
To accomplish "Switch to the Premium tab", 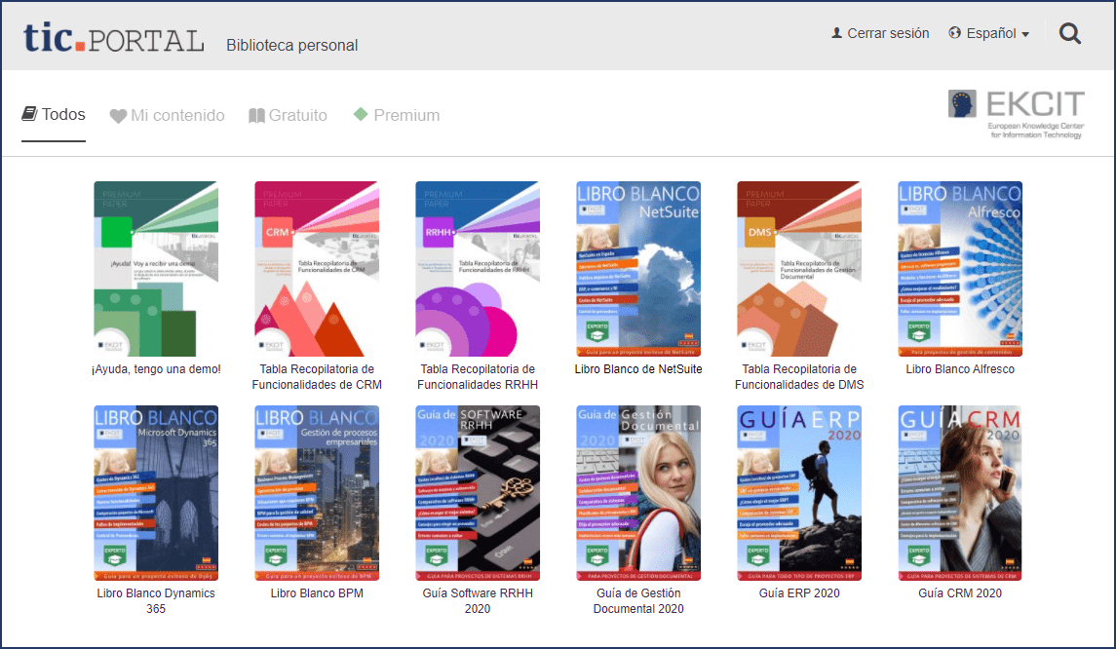I will point(397,115).
